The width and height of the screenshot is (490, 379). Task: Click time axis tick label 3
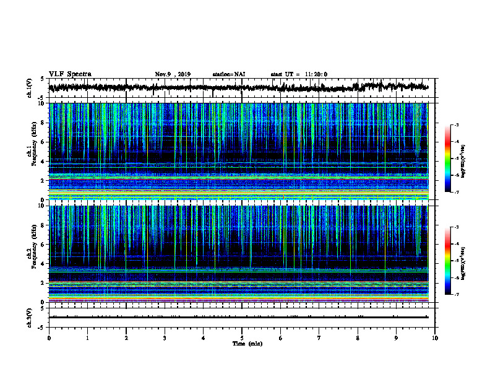pyautogui.click(x=165, y=338)
